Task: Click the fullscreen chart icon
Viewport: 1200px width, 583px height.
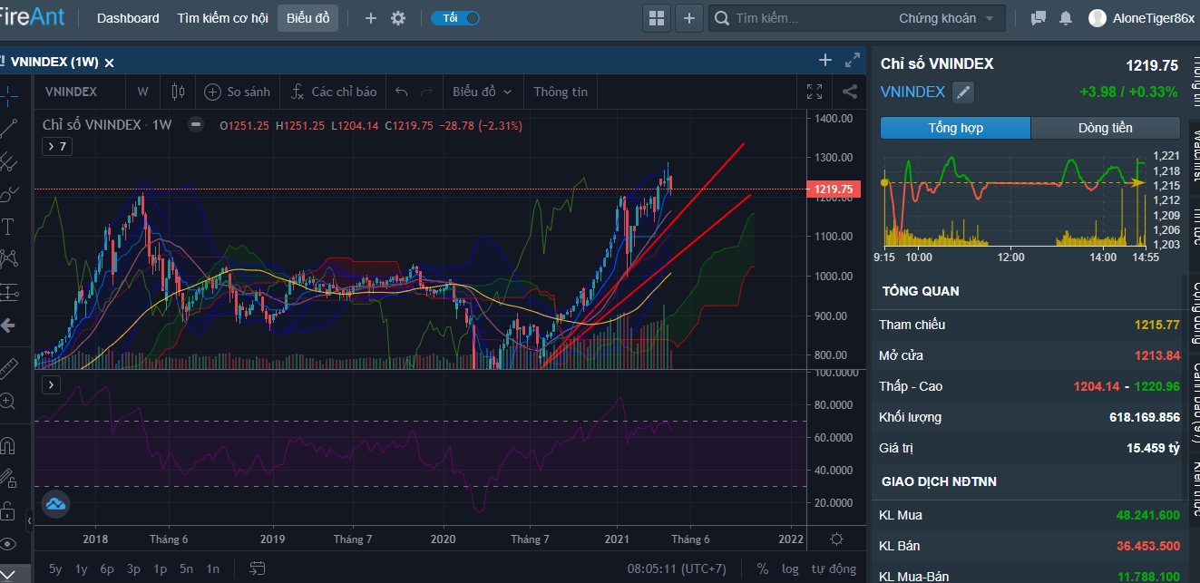Action: (x=815, y=92)
